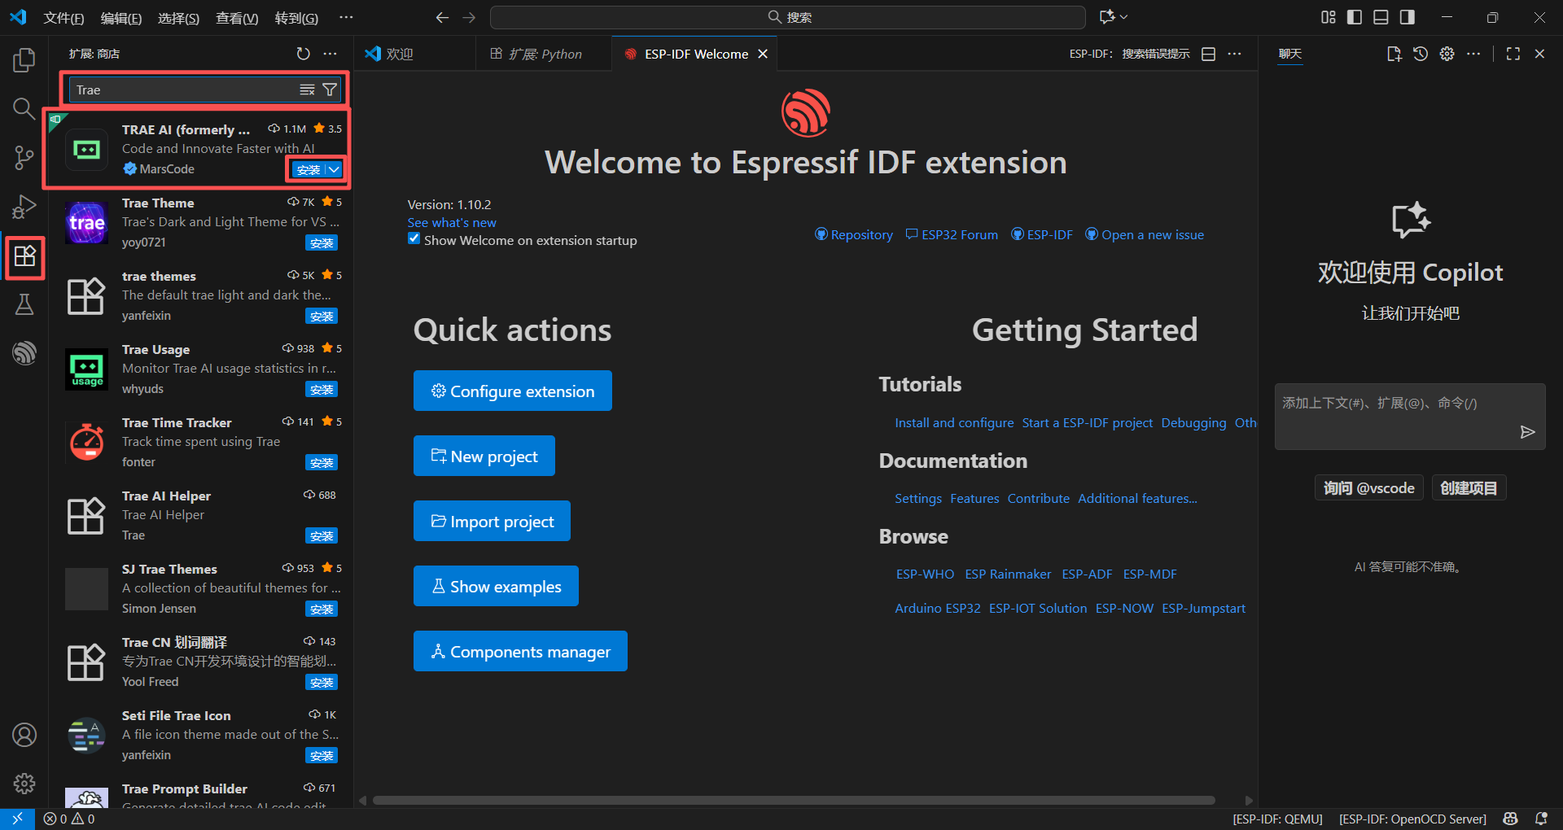Click the title bar 搜索 command center
1563x830 pixels.
point(788,17)
